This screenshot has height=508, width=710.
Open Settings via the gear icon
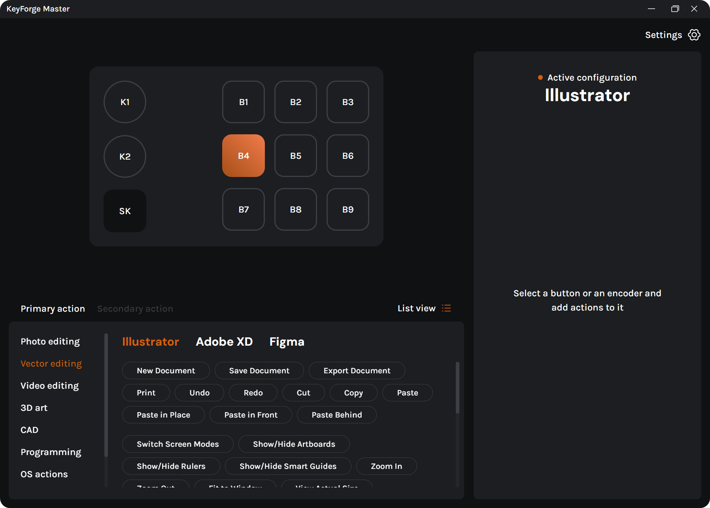(x=694, y=35)
